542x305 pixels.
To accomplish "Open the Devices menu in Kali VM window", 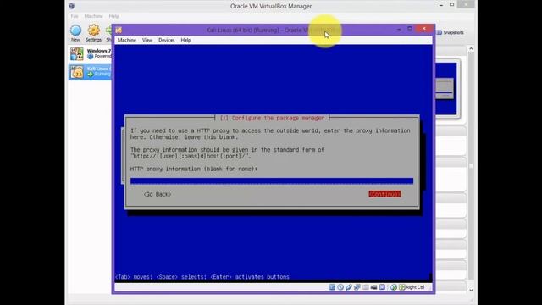I will coord(167,40).
